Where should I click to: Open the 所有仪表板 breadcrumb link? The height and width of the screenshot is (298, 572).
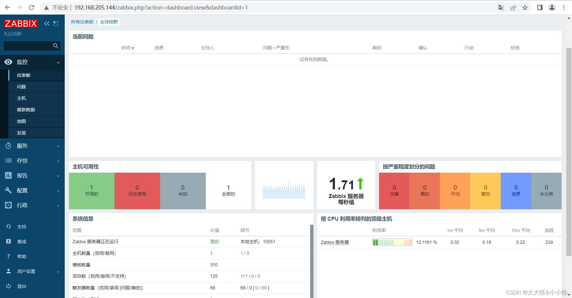tap(82, 22)
